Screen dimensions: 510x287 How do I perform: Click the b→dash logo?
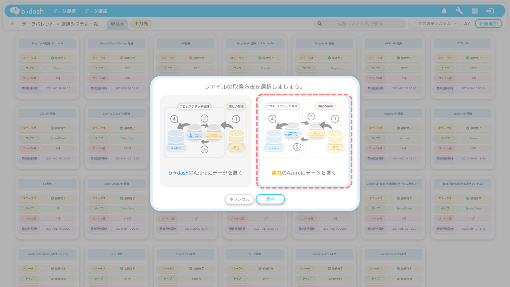click(x=27, y=11)
